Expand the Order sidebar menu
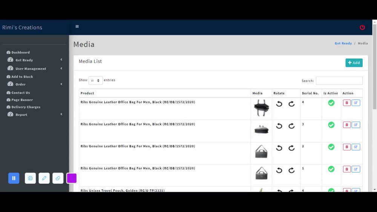 coord(35,84)
